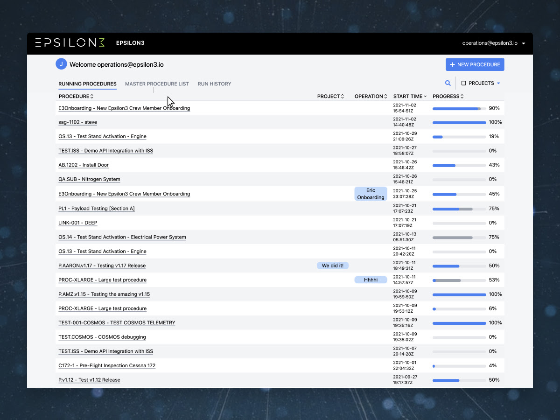This screenshot has height=420, width=560.
Task: Open AB.1202 - Install Door procedure
Action: coord(84,165)
